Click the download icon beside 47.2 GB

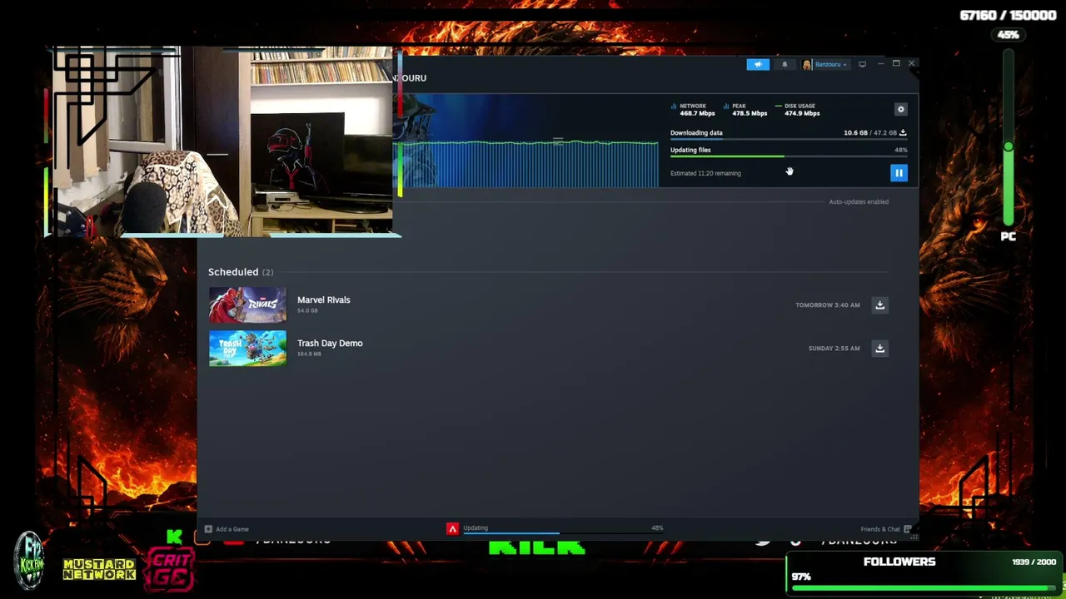[x=903, y=132]
